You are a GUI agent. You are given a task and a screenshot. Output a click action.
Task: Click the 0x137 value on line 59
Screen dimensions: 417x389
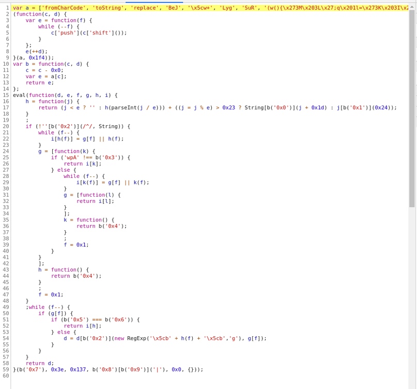[x=78, y=369]
